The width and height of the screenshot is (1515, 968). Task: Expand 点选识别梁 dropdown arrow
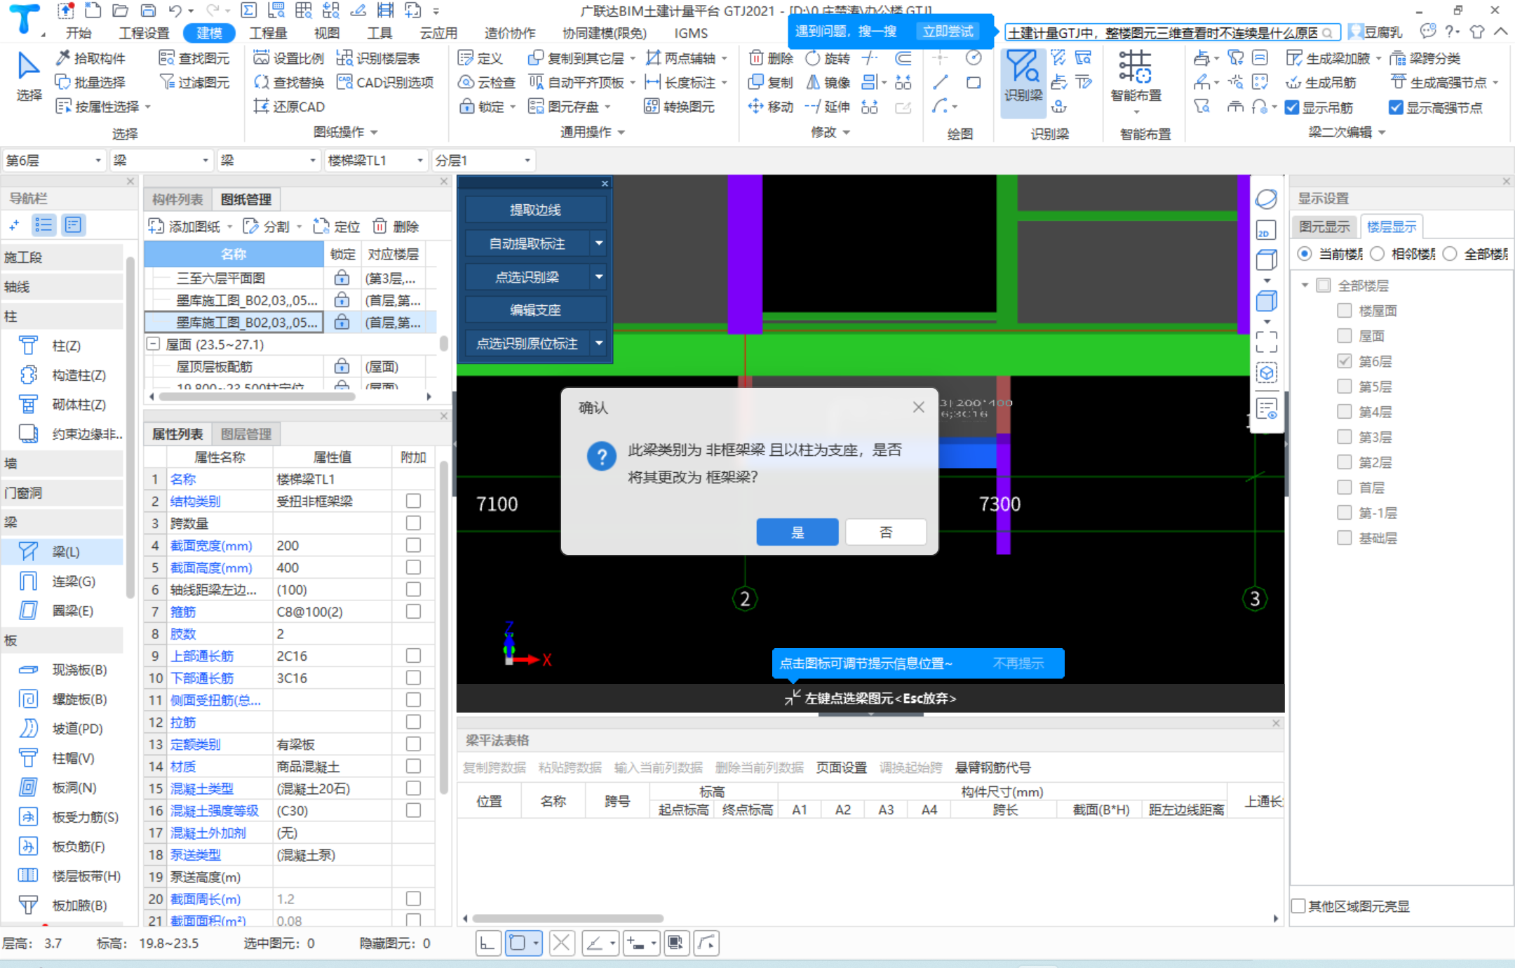point(599,277)
